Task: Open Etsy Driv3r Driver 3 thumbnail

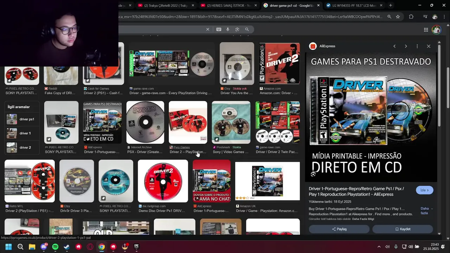Action: [77, 181]
